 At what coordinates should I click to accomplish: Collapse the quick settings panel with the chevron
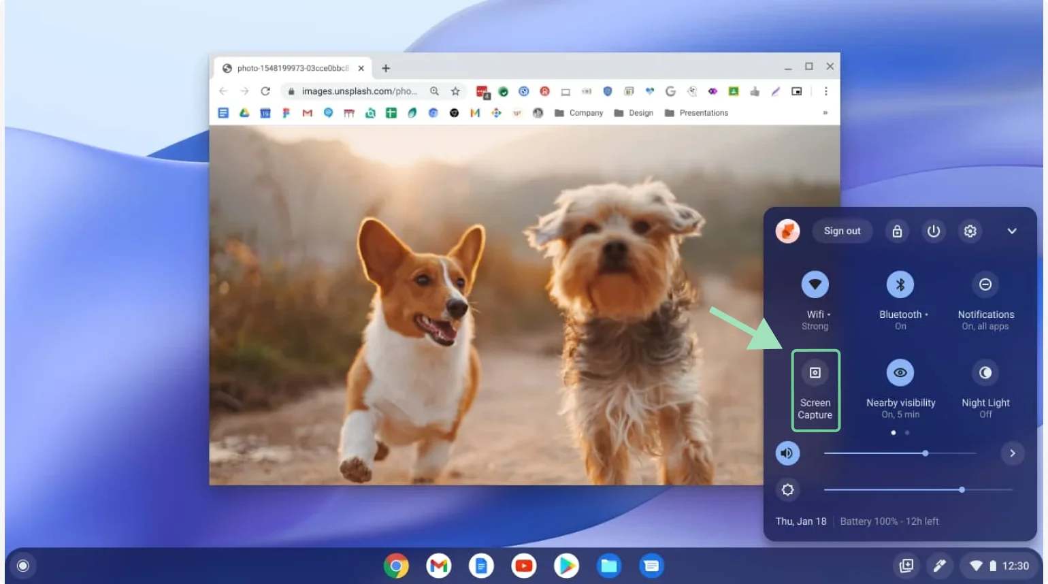pos(1012,231)
